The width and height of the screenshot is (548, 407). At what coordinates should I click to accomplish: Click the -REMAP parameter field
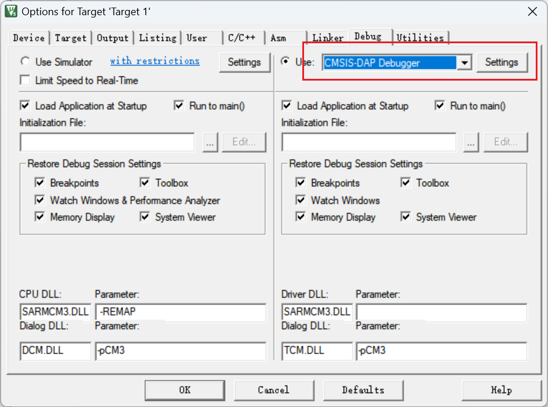click(x=181, y=312)
